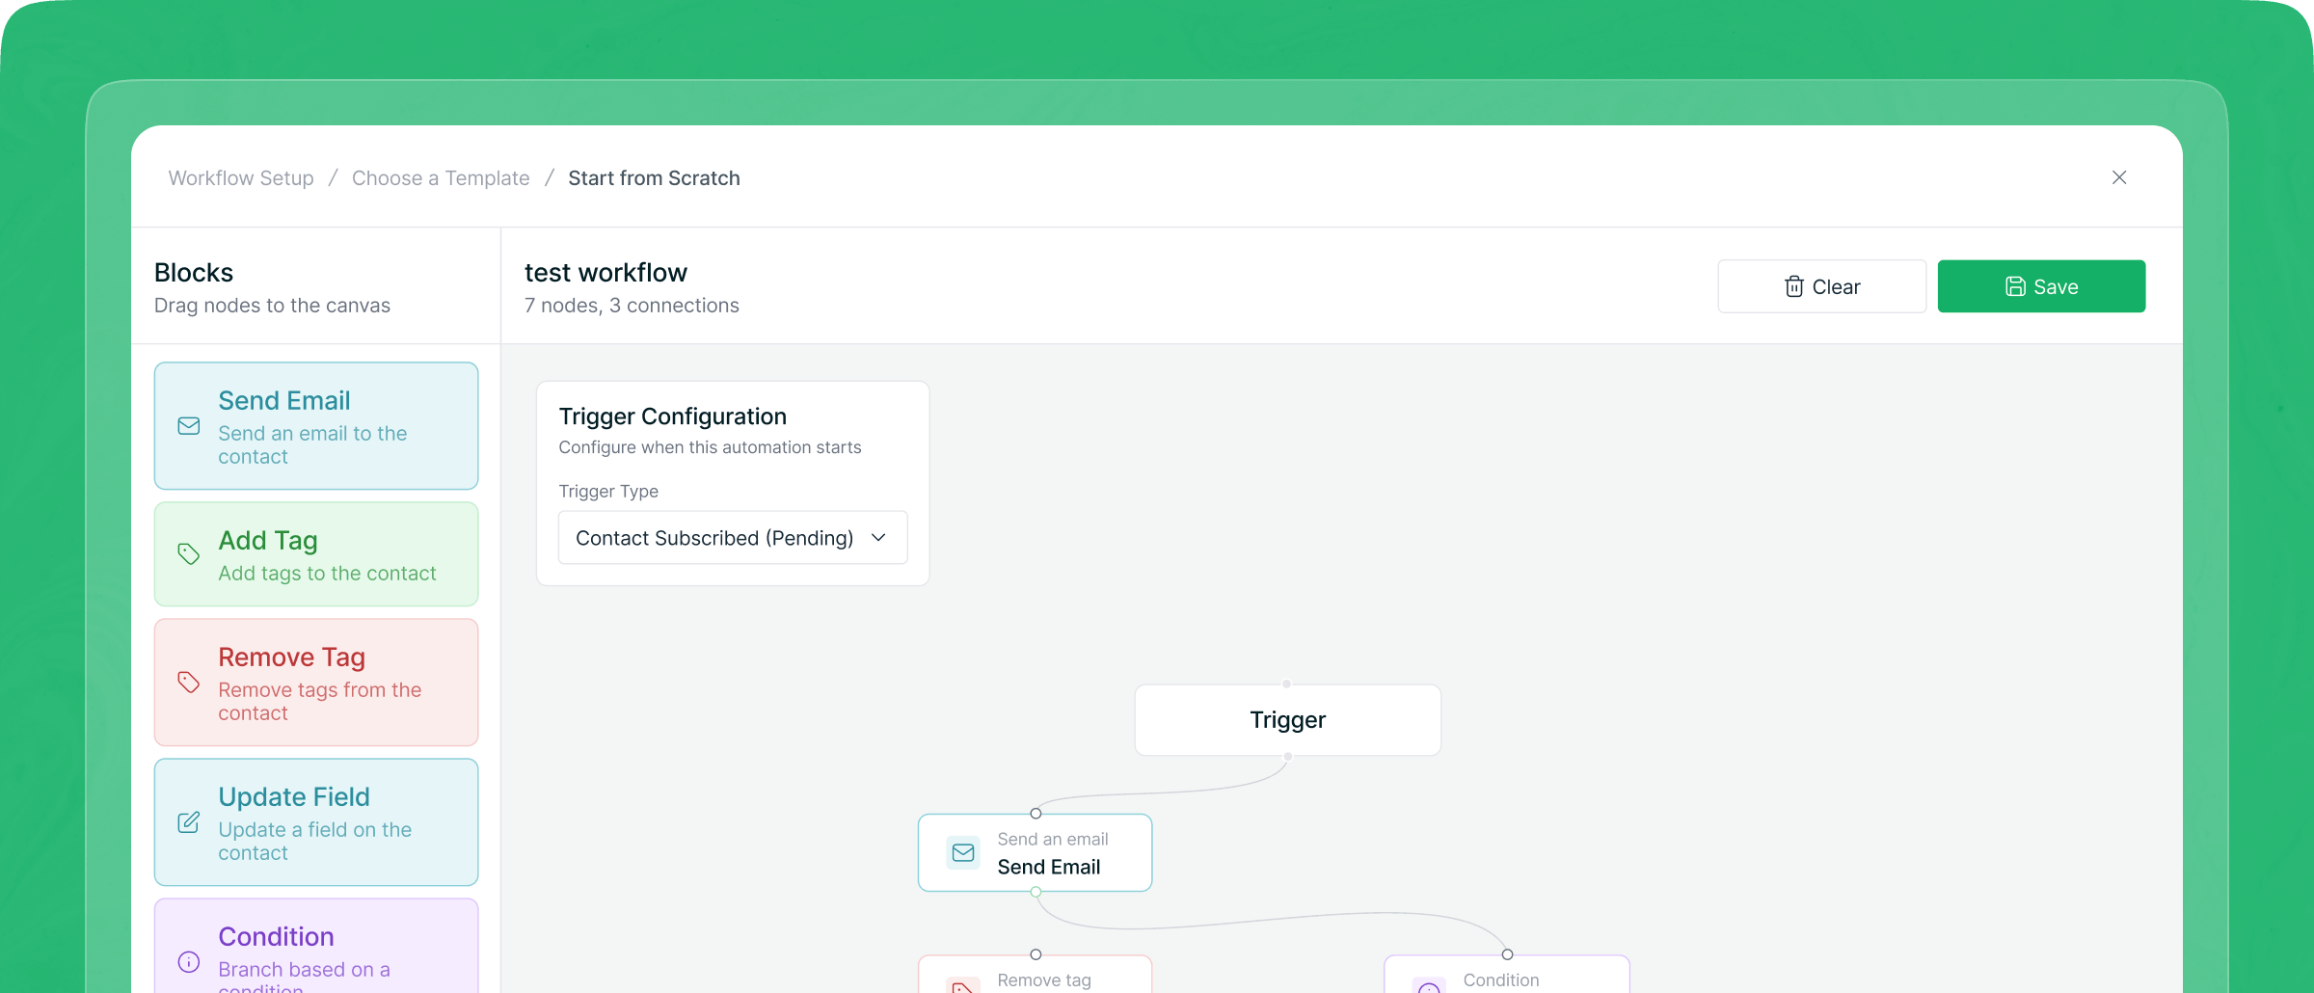Click the Condition block's branch icon
The image size is (2314, 993).
click(x=188, y=961)
